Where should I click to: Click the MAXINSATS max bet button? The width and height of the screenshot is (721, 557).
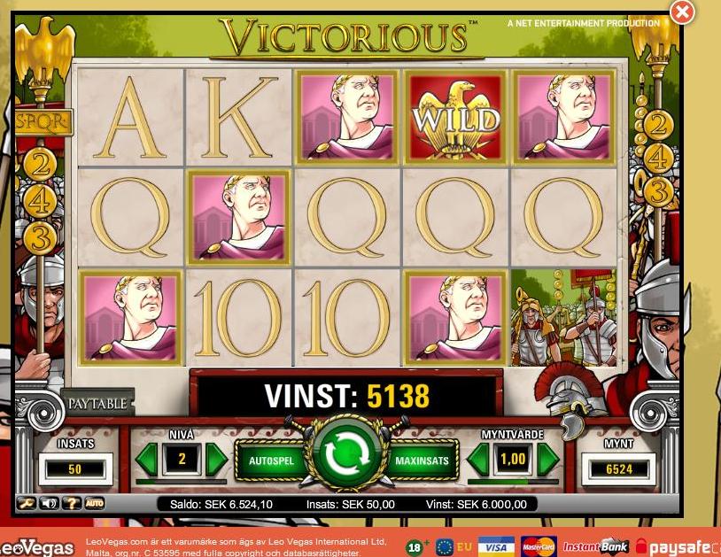tap(423, 460)
